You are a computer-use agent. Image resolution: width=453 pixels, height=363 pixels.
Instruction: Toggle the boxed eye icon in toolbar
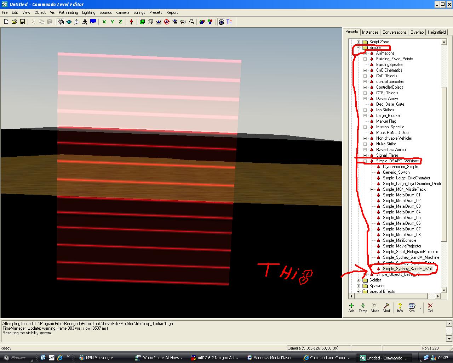tap(221, 22)
